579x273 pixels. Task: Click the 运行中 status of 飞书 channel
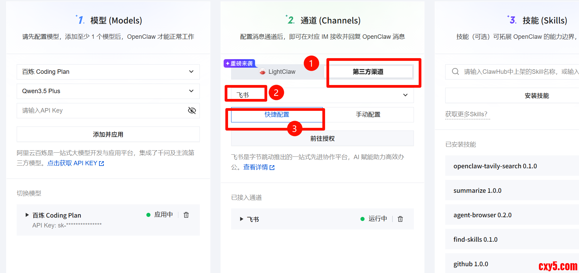click(x=374, y=219)
